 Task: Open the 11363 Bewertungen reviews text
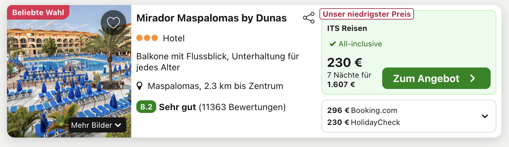[x=242, y=107]
